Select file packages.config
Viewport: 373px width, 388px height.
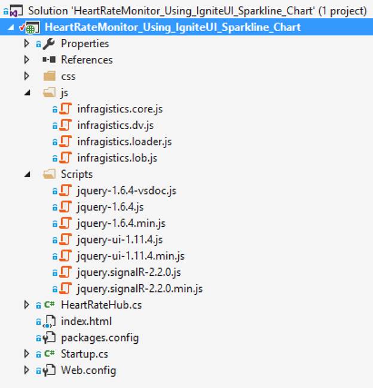100,338
